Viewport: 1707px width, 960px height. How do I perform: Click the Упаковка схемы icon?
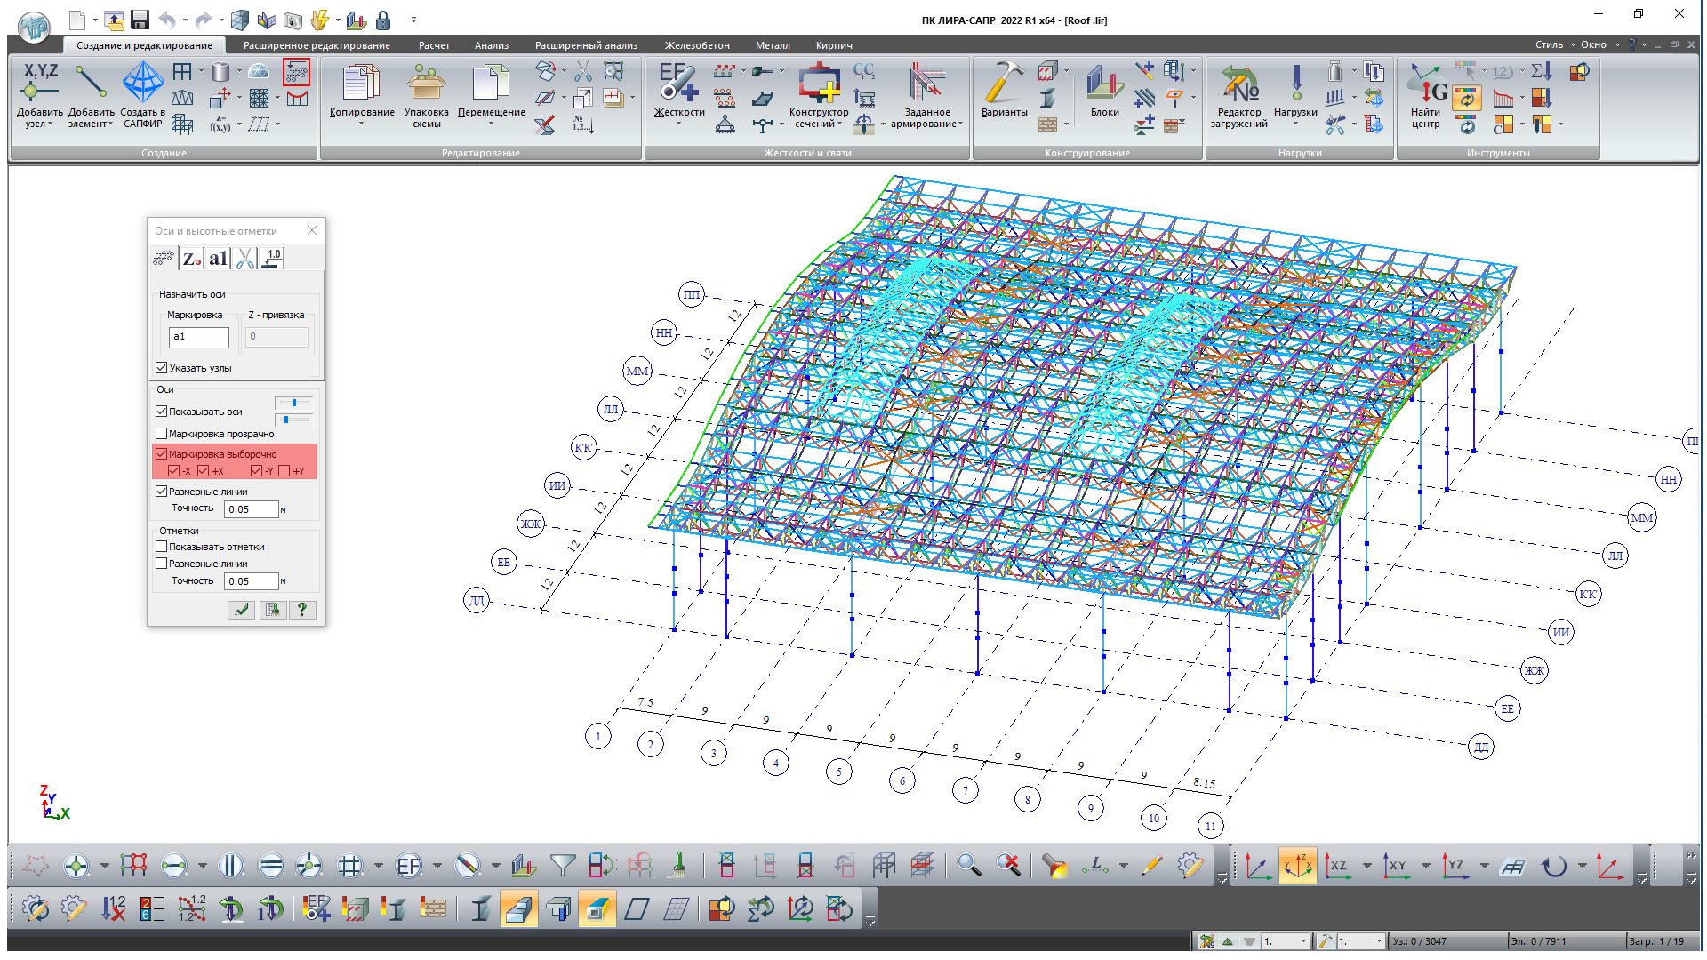pos(427,82)
